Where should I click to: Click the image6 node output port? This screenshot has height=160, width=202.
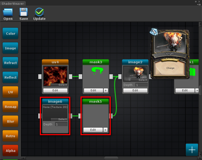coord(71,116)
